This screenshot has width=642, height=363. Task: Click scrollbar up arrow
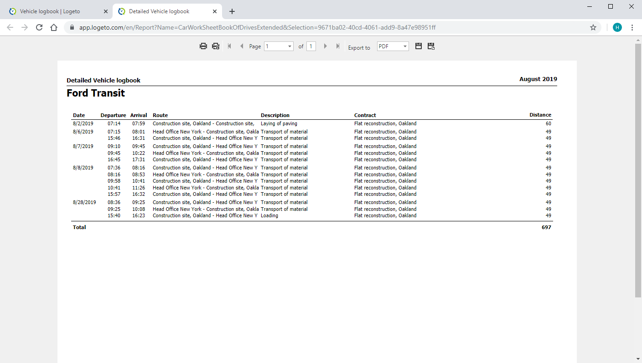pyautogui.click(x=638, y=40)
